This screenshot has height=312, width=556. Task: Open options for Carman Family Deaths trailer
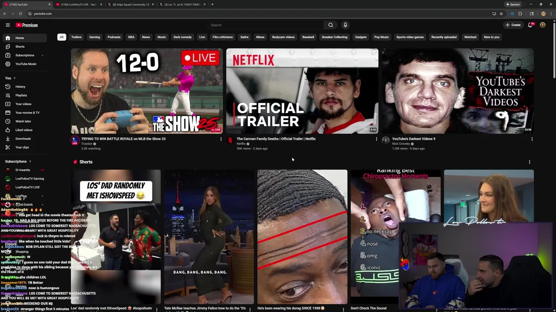[x=376, y=139]
